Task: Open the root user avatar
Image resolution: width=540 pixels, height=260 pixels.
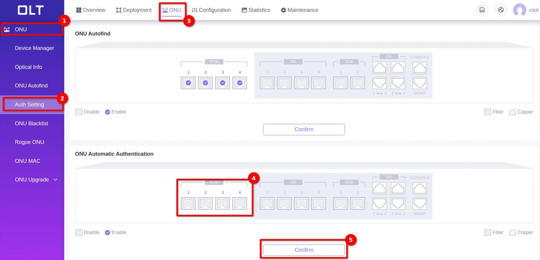Action: coord(519,10)
